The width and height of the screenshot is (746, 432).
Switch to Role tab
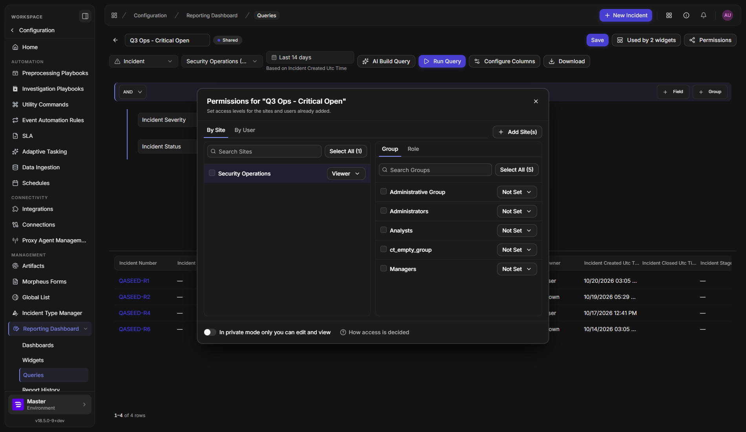tap(413, 149)
